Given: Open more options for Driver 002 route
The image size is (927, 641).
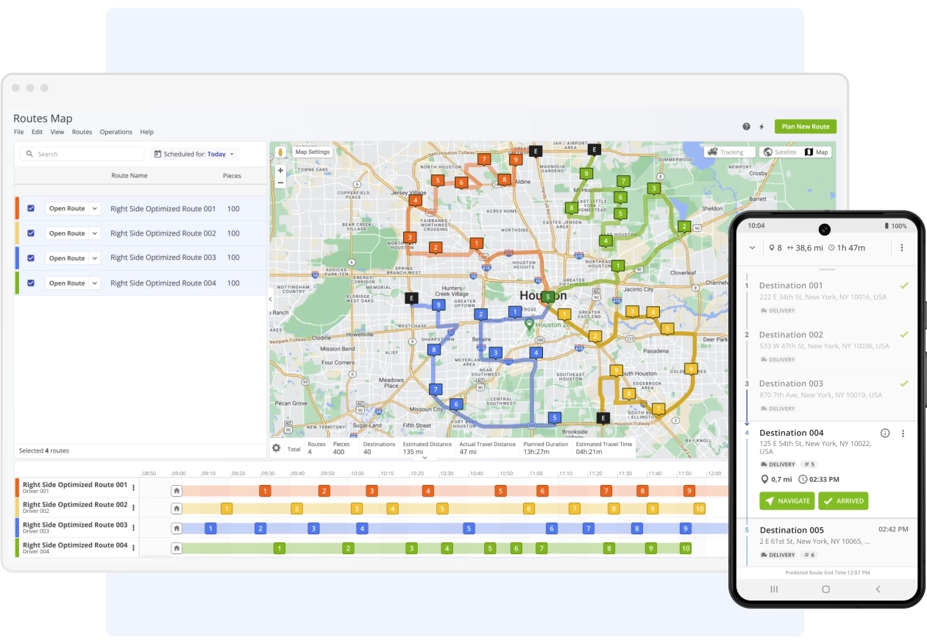Looking at the screenshot, I should [x=133, y=508].
